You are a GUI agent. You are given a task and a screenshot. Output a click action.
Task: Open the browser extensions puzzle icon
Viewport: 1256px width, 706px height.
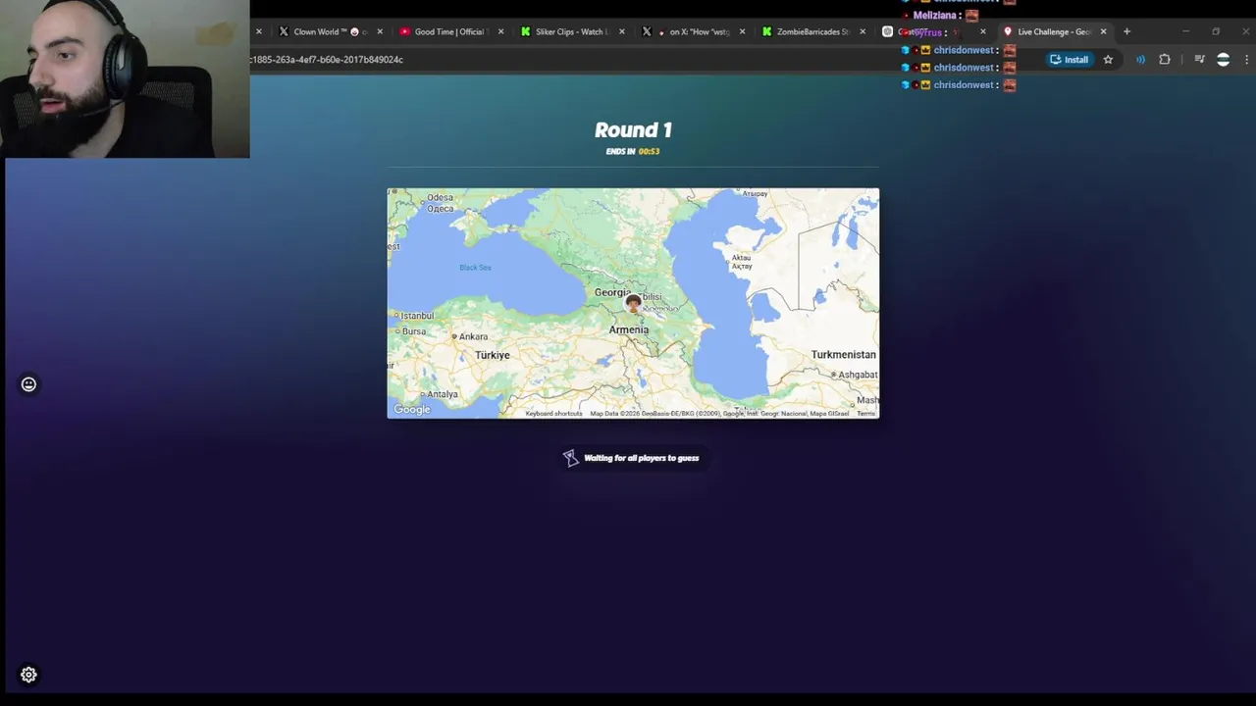point(1165,59)
